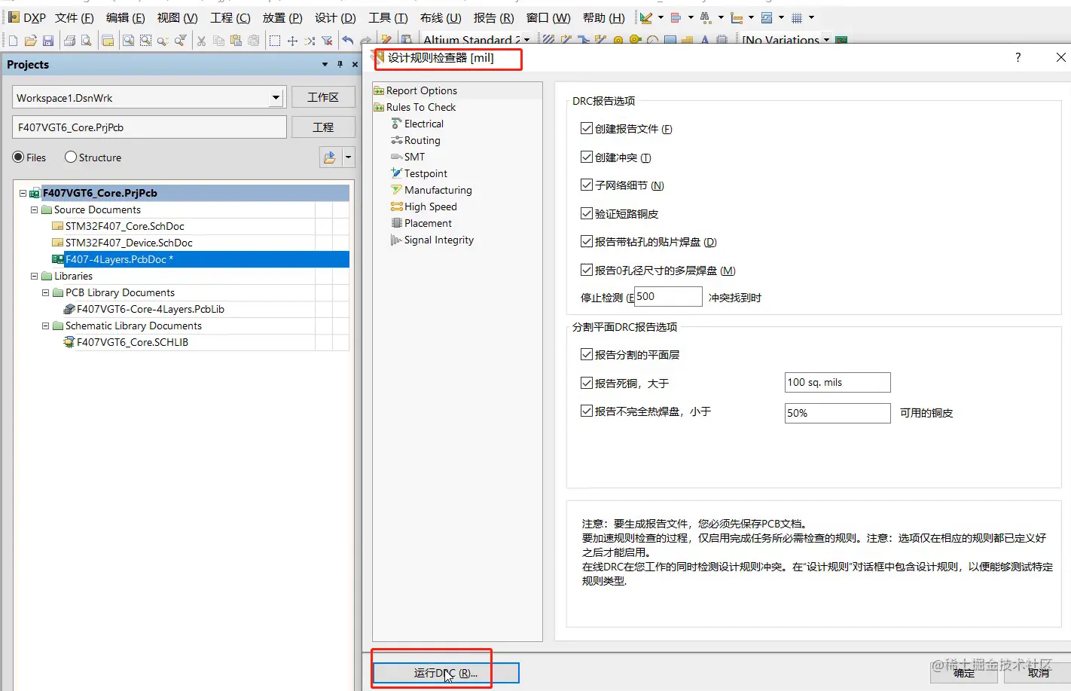
Task: Click the Copy toolbar icon
Action: (218, 41)
